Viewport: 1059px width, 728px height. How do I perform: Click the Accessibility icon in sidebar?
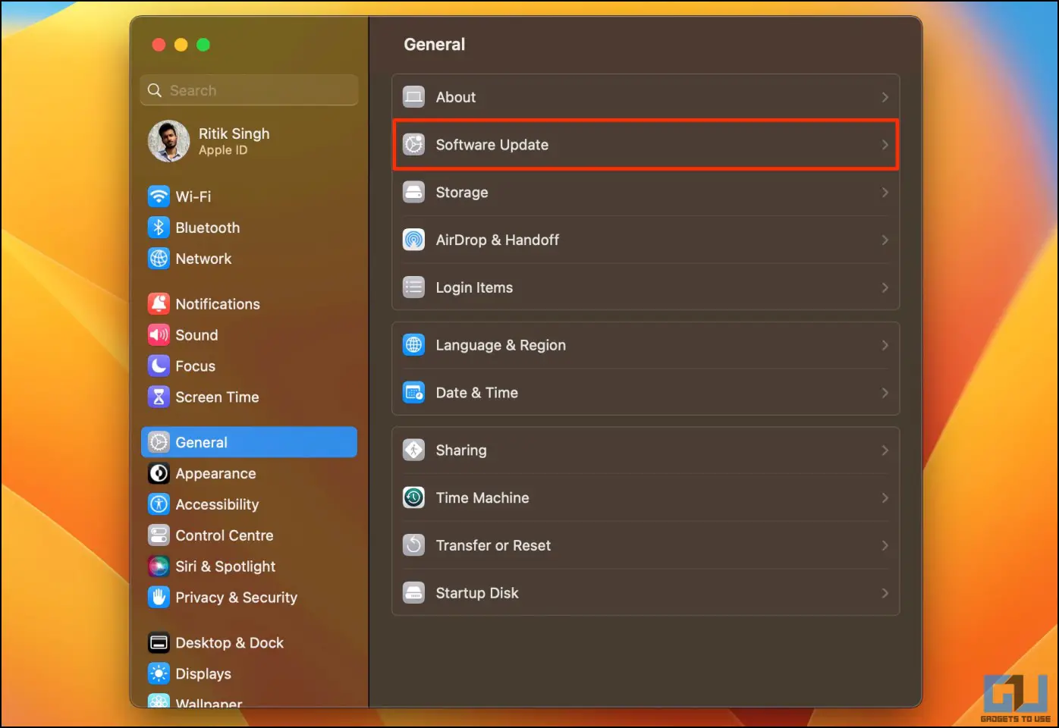point(159,504)
